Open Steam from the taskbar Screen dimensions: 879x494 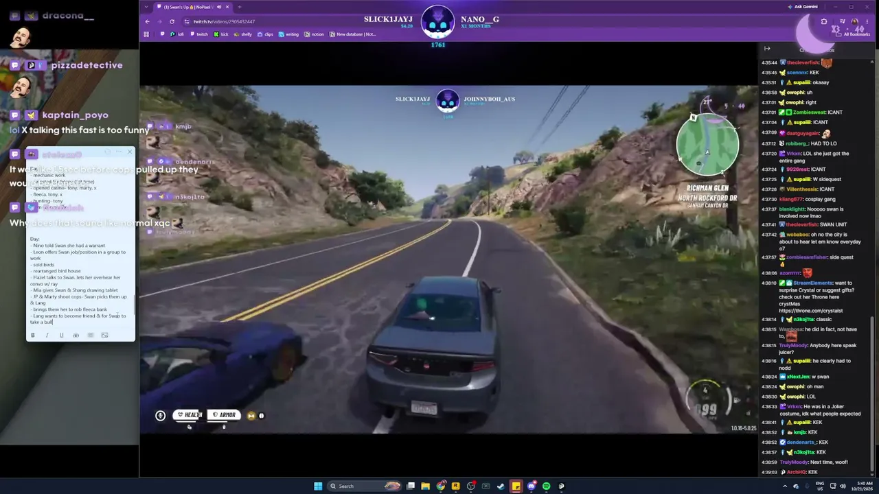point(501,486)
